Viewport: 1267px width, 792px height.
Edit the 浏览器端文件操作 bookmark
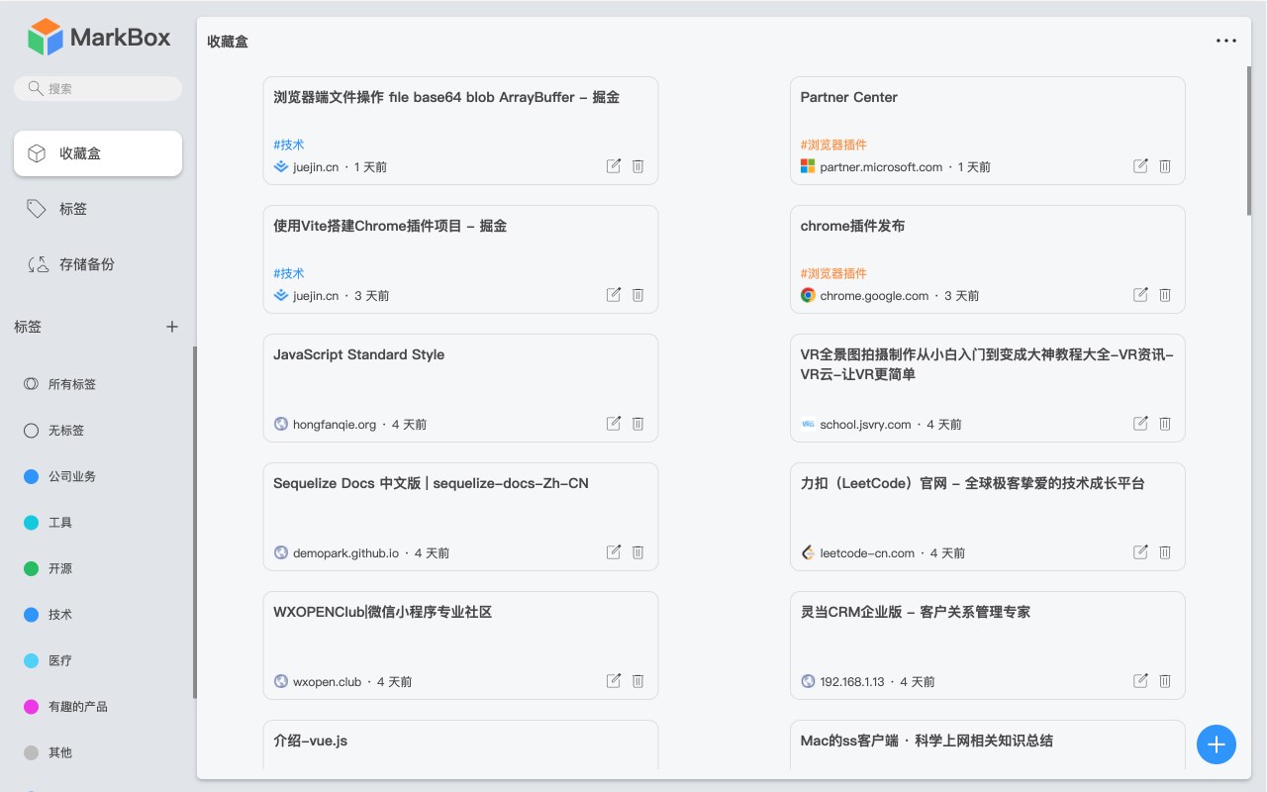pos(614,166)
